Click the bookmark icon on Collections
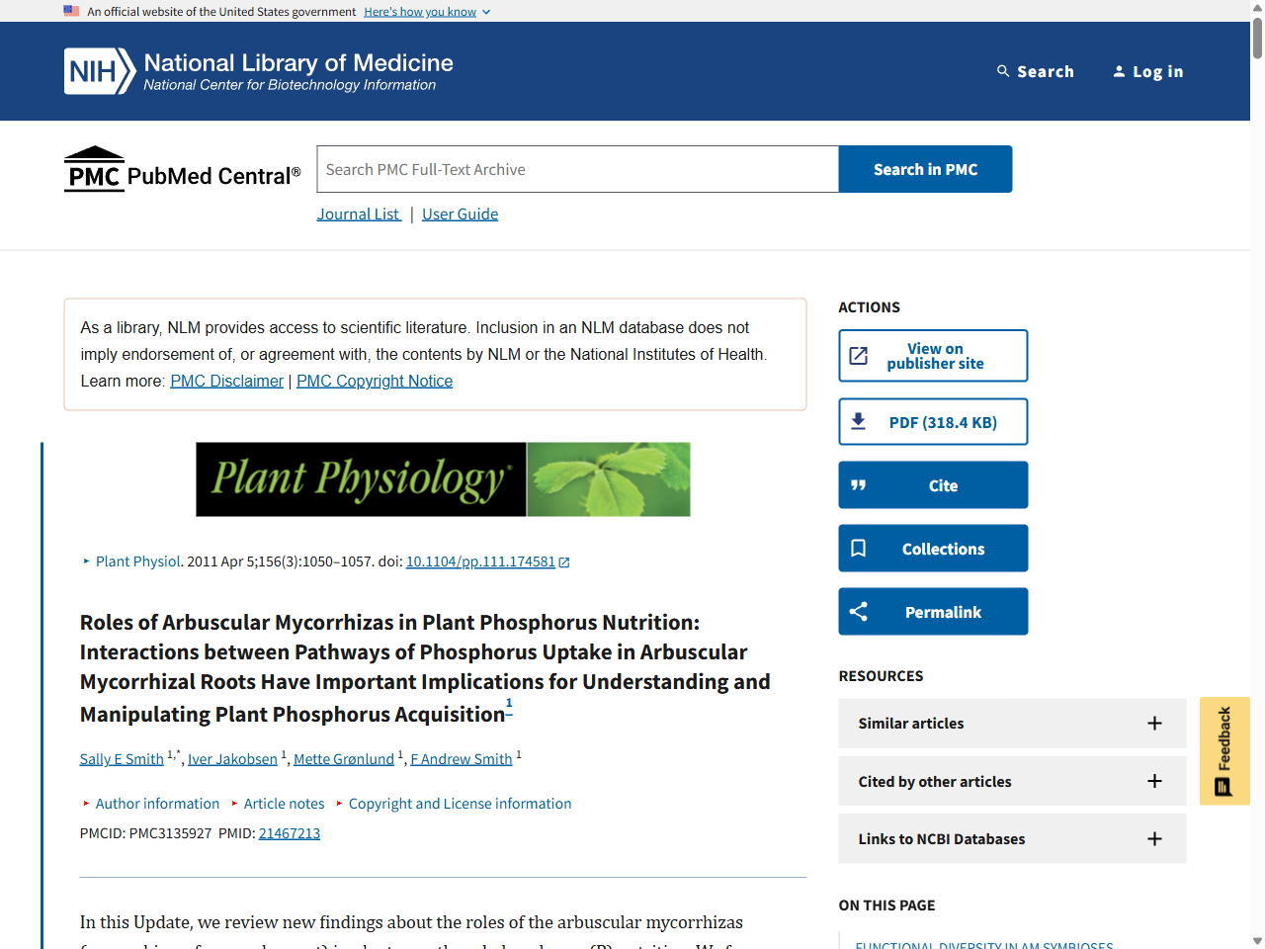 (859, 549)
